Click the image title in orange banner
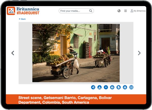This screenshot has height=110, width=152. pos(65,100)
